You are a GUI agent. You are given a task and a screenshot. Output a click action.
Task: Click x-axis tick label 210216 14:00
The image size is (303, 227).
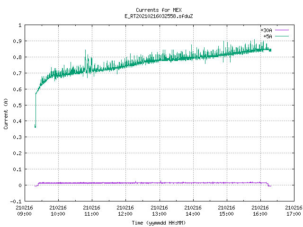point(193,210)
